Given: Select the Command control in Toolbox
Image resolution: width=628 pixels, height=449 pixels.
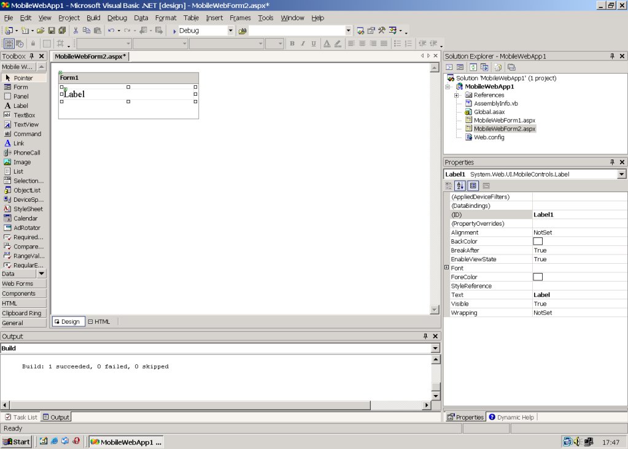Looking at the screenshot, I should (24, 134).
